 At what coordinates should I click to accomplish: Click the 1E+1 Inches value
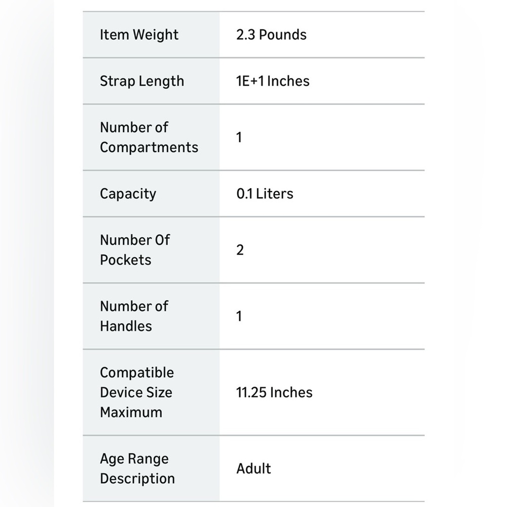point(273,81)
